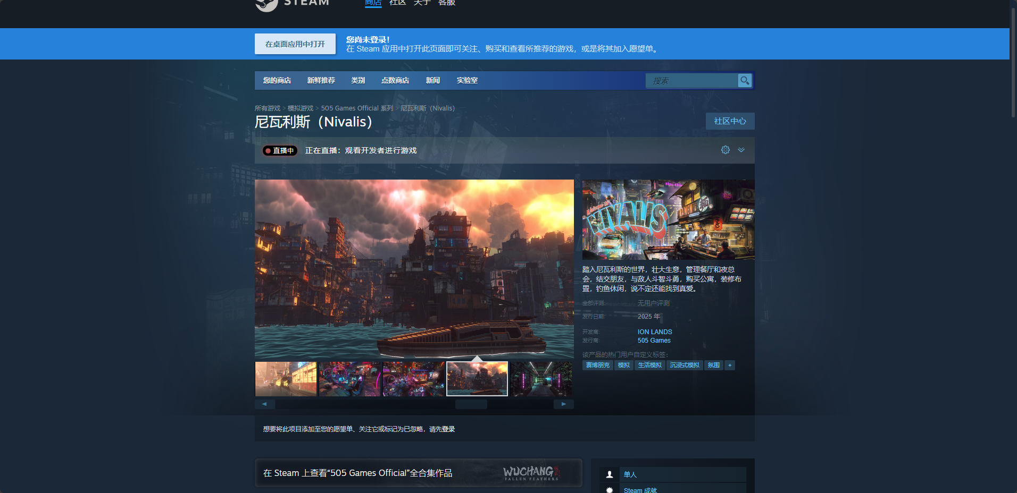The height and width of the screenshot is (493, 1017).
Task: Open 新闻 menu item
Action: [x=432, y=80]
